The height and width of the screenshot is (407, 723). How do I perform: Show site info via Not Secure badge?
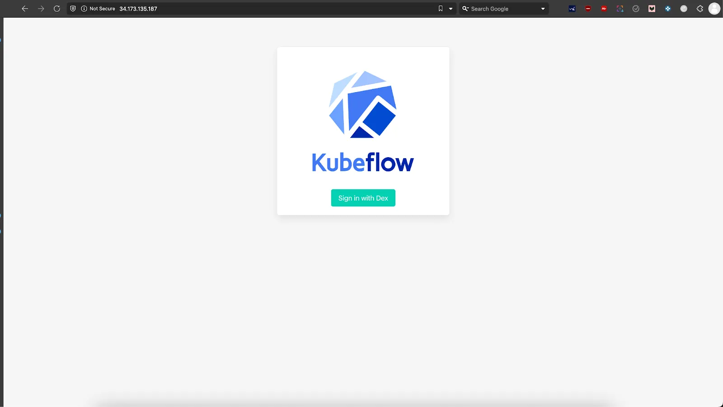click(x=98, y=9)
